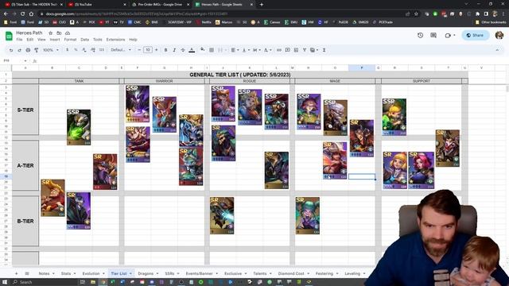The height and width of the screenshot is (286, 509).
Task: Open the horizontal align dropdown
Action: point(235,50)
